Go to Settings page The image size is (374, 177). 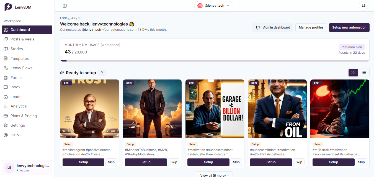27,125
